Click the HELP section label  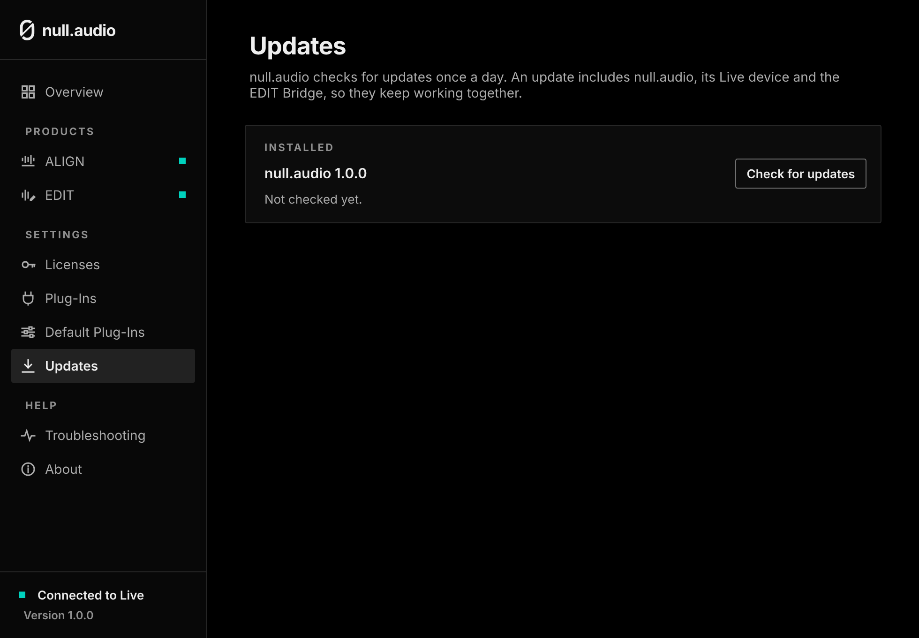point(41,405)
